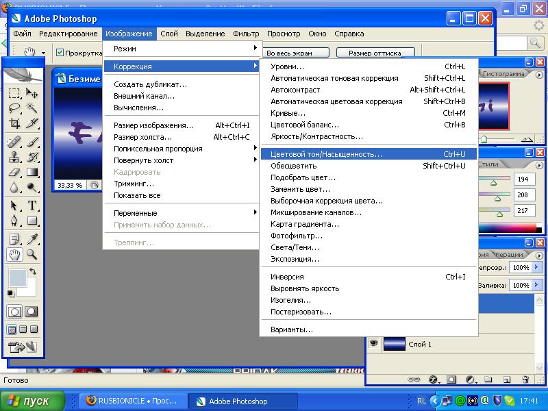This screenshot has width=548, height=411.
Task: Click the add layer mask icon
Action: tap(451, 379)
